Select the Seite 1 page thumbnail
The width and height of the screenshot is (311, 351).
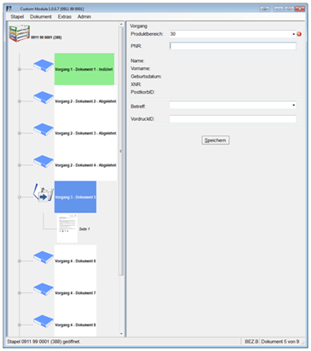(x=67, y=229)
